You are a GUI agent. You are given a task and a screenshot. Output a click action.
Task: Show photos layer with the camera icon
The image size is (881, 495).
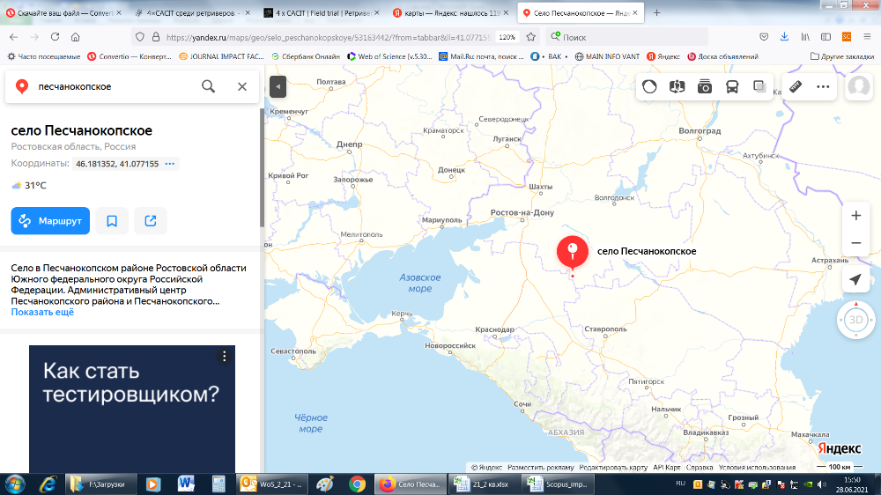click(705, 86)
